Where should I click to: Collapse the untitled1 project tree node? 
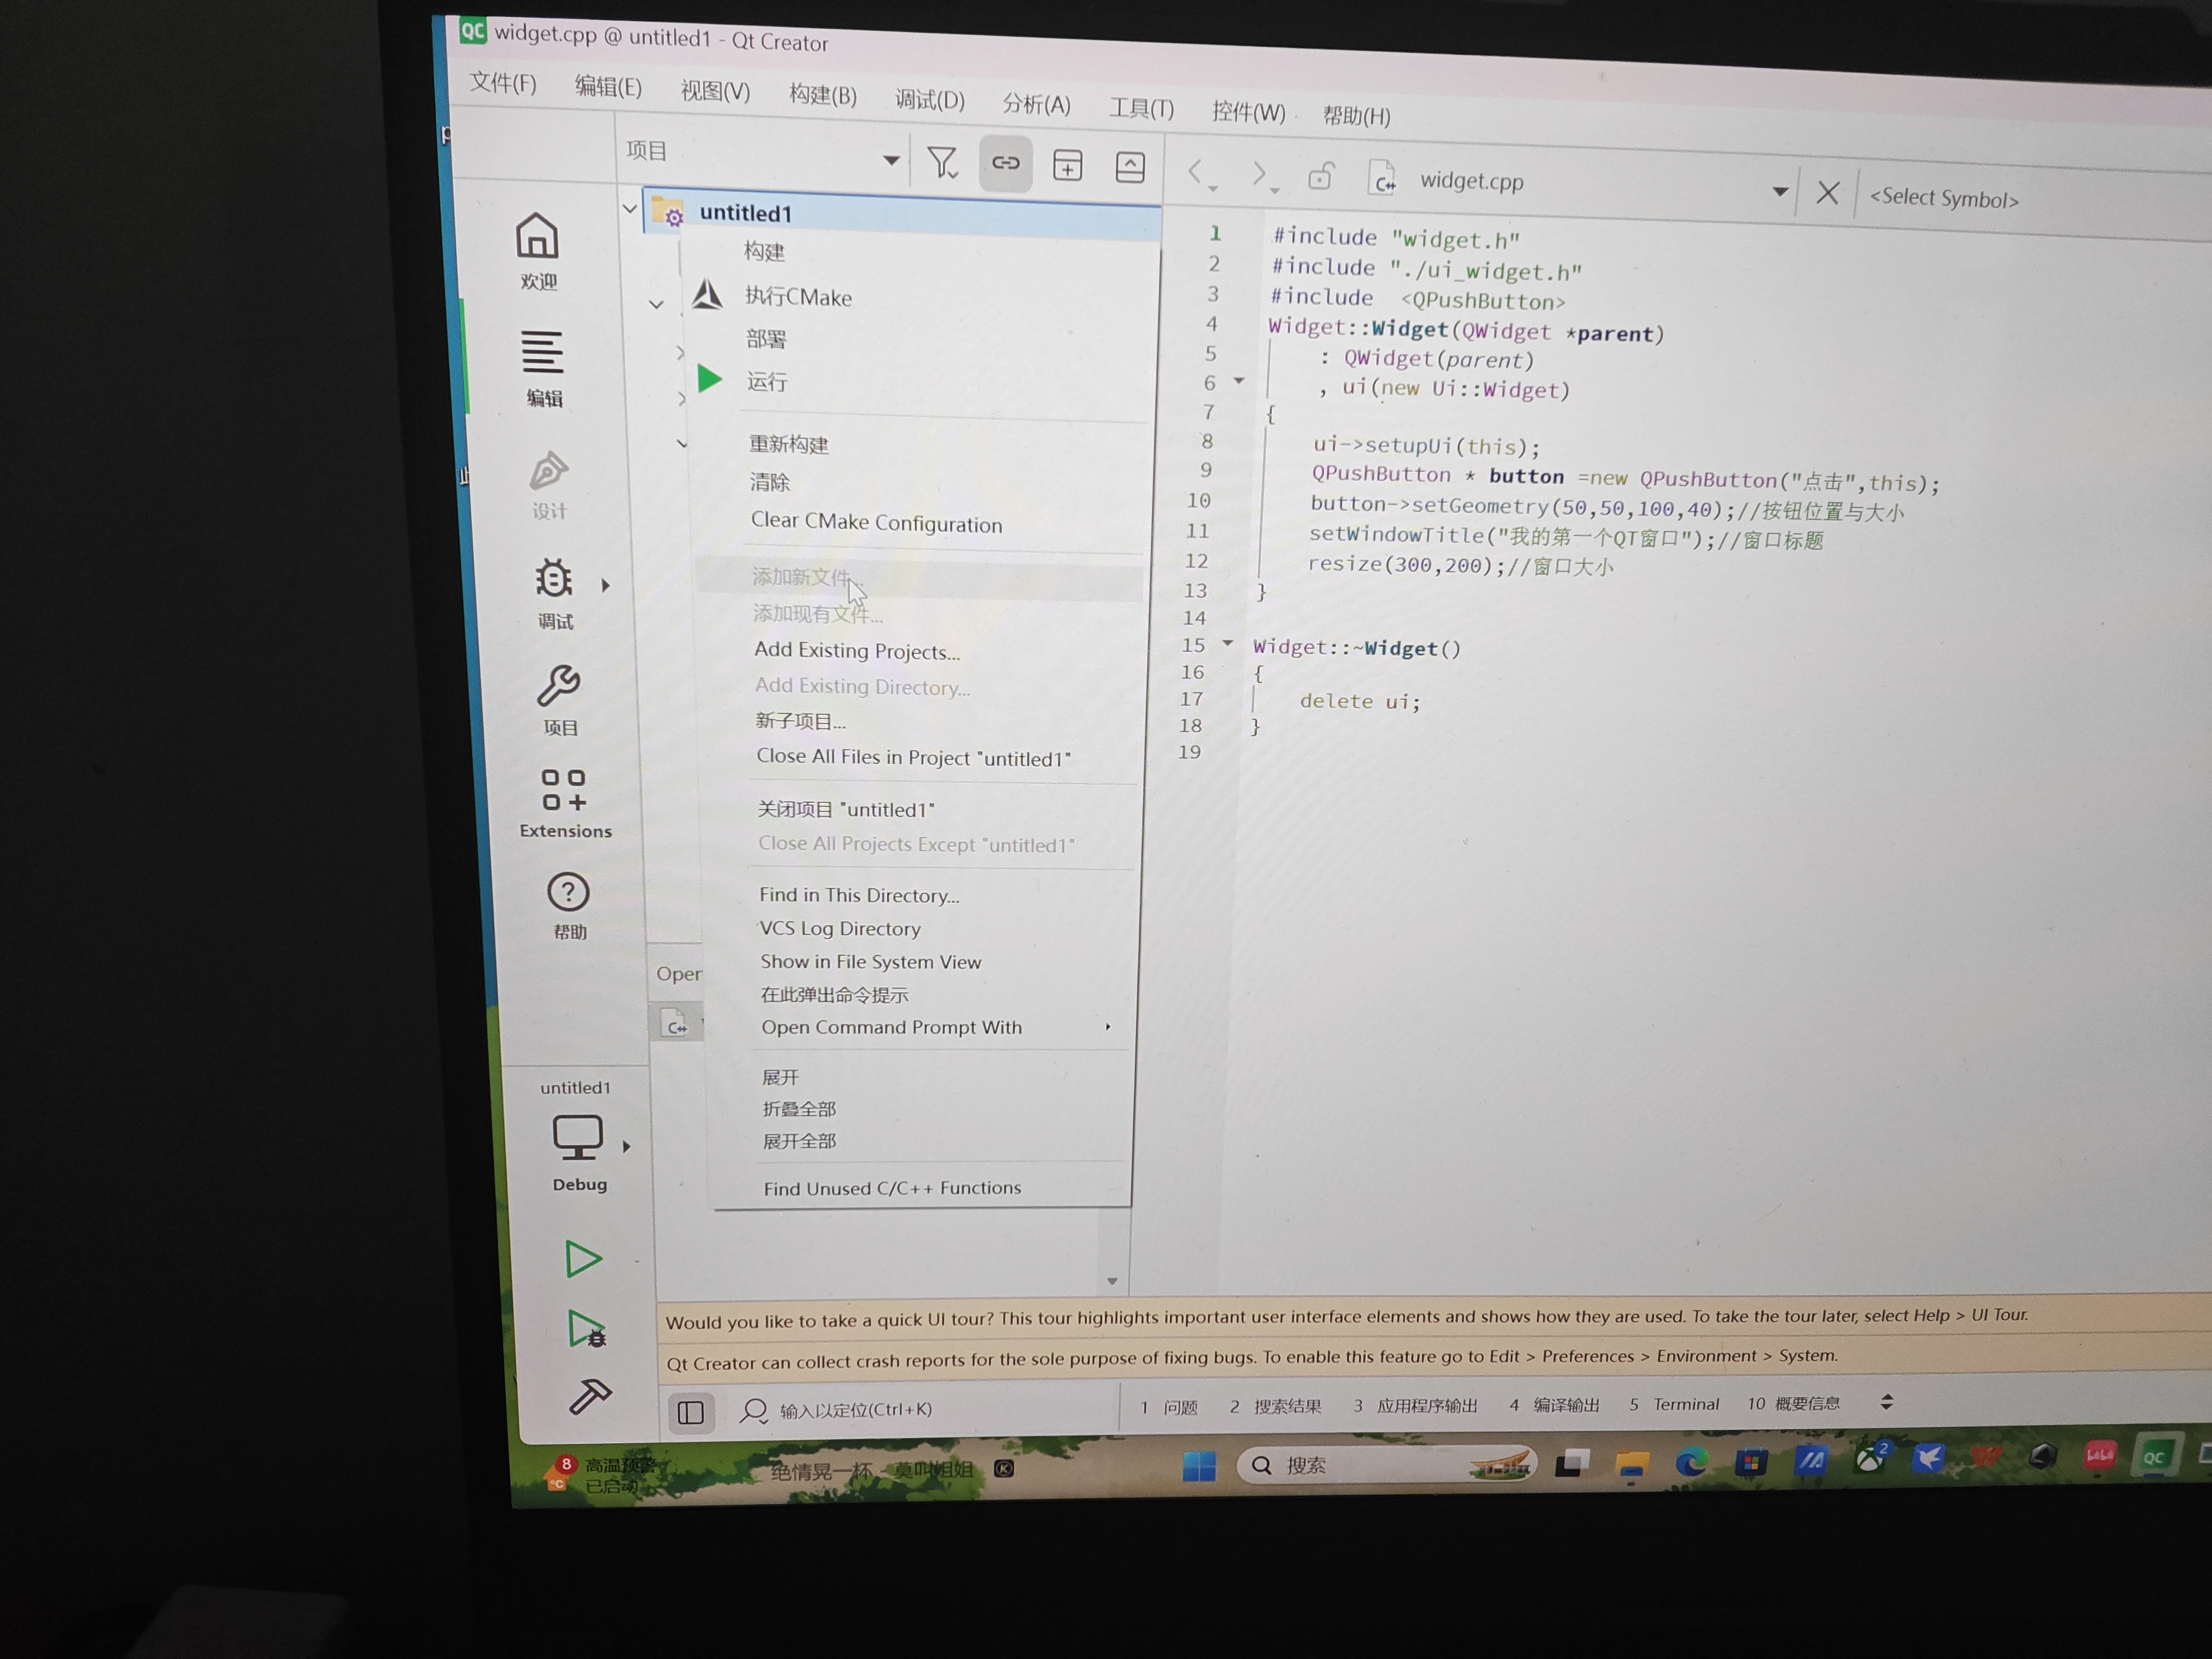tap(629, 209)
